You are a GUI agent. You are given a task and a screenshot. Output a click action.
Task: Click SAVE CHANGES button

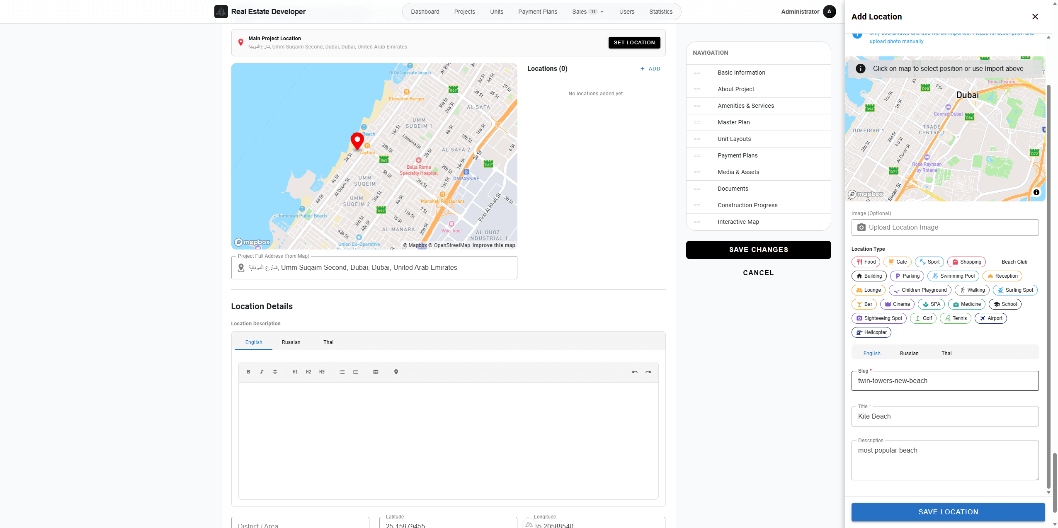click(758, 250)
